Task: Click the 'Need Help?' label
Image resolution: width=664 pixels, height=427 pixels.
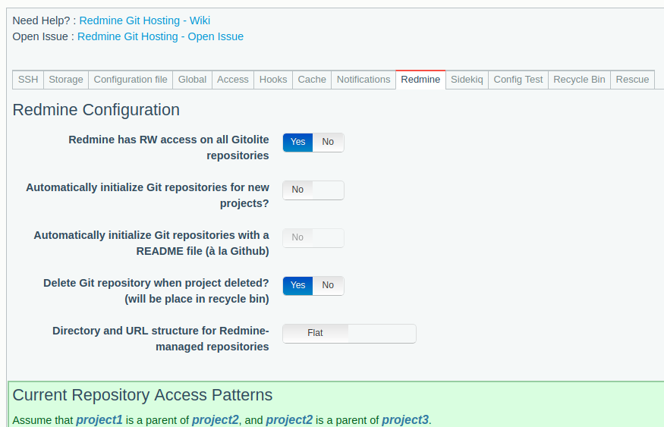Action: point(41,20)
